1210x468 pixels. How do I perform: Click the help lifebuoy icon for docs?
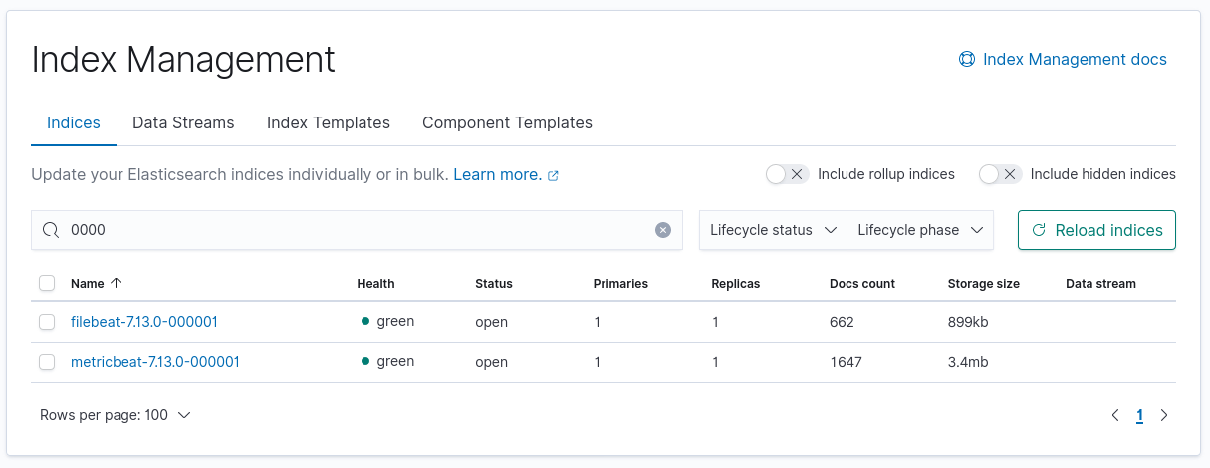click(966, 60)
